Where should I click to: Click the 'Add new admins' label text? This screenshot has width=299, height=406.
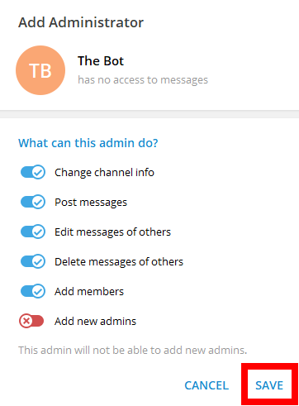pyautogui.click(x=95, y=322)
